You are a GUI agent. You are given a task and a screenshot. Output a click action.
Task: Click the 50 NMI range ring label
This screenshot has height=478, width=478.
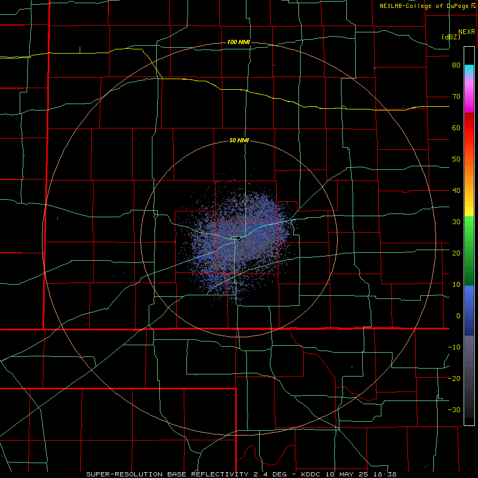click(x=239, y=141)
